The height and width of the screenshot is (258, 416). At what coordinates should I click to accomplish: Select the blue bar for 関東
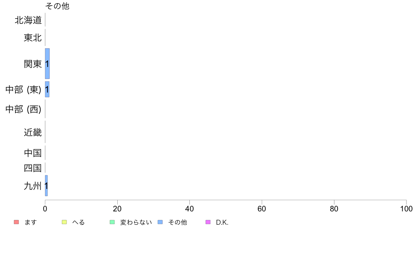point(47,63)
